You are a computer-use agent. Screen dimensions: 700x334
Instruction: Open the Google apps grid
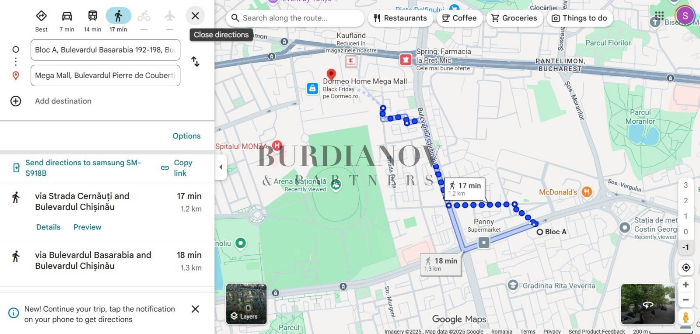coord(659,16)
